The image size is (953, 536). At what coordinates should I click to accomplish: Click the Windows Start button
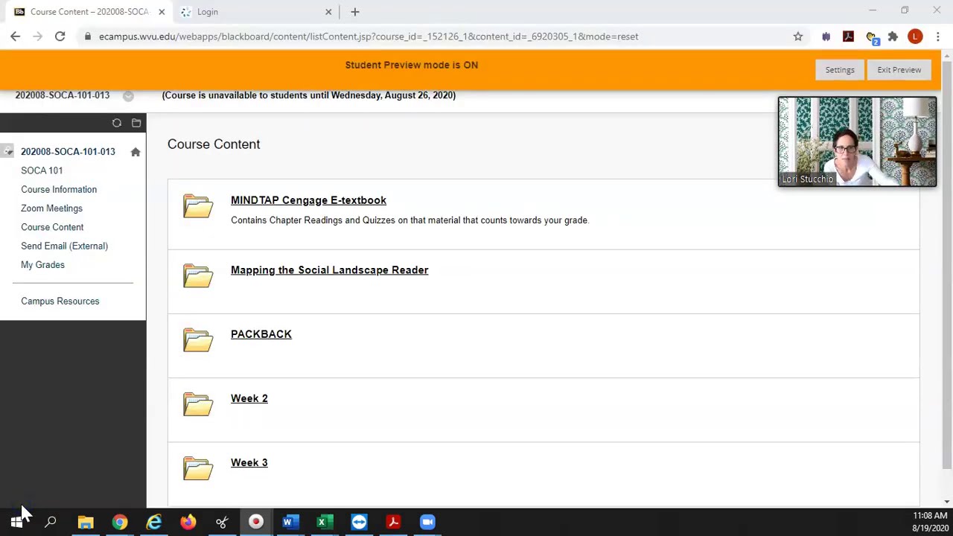click(x=16, y=522)
